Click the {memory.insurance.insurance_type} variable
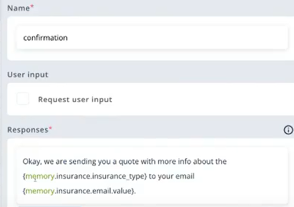The image size is (294, 207). [85, 176]
